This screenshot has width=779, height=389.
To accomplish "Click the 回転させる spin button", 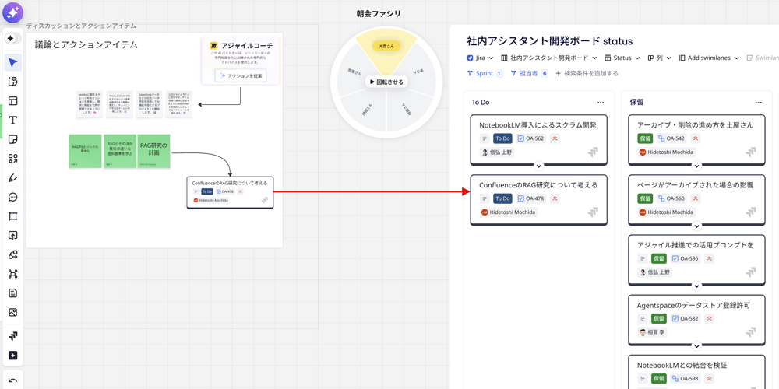I will [x=386, y=82].
